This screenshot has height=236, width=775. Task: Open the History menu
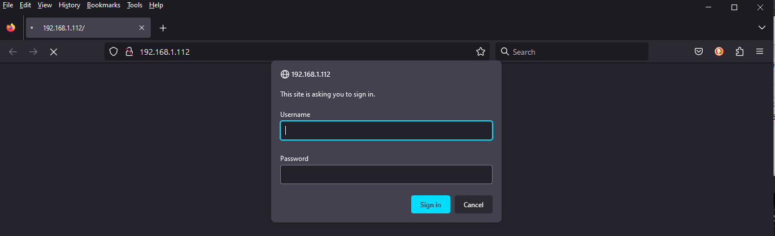(x=69, y=5)
